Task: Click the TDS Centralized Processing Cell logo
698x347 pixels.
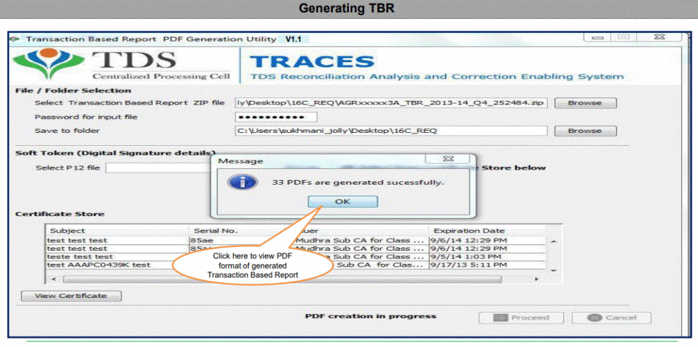Action: click(x=123, y=65)
